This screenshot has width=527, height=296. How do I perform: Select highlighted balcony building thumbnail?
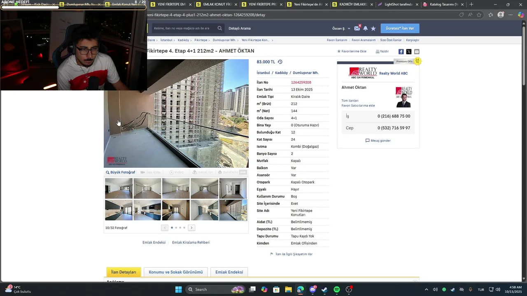(233, 210)
